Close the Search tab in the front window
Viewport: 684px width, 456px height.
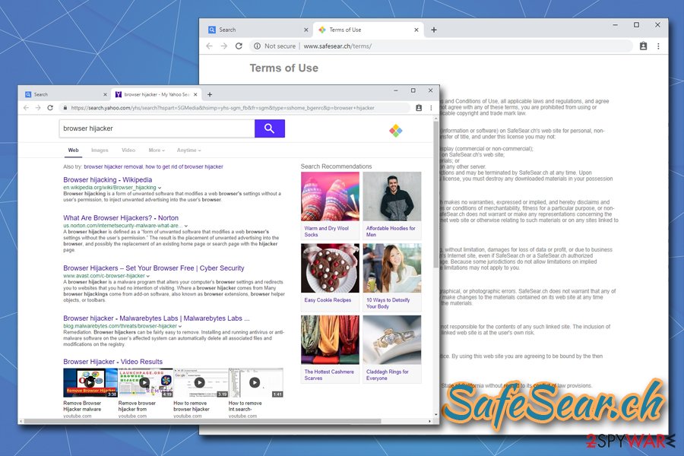(x=105, y=94)
